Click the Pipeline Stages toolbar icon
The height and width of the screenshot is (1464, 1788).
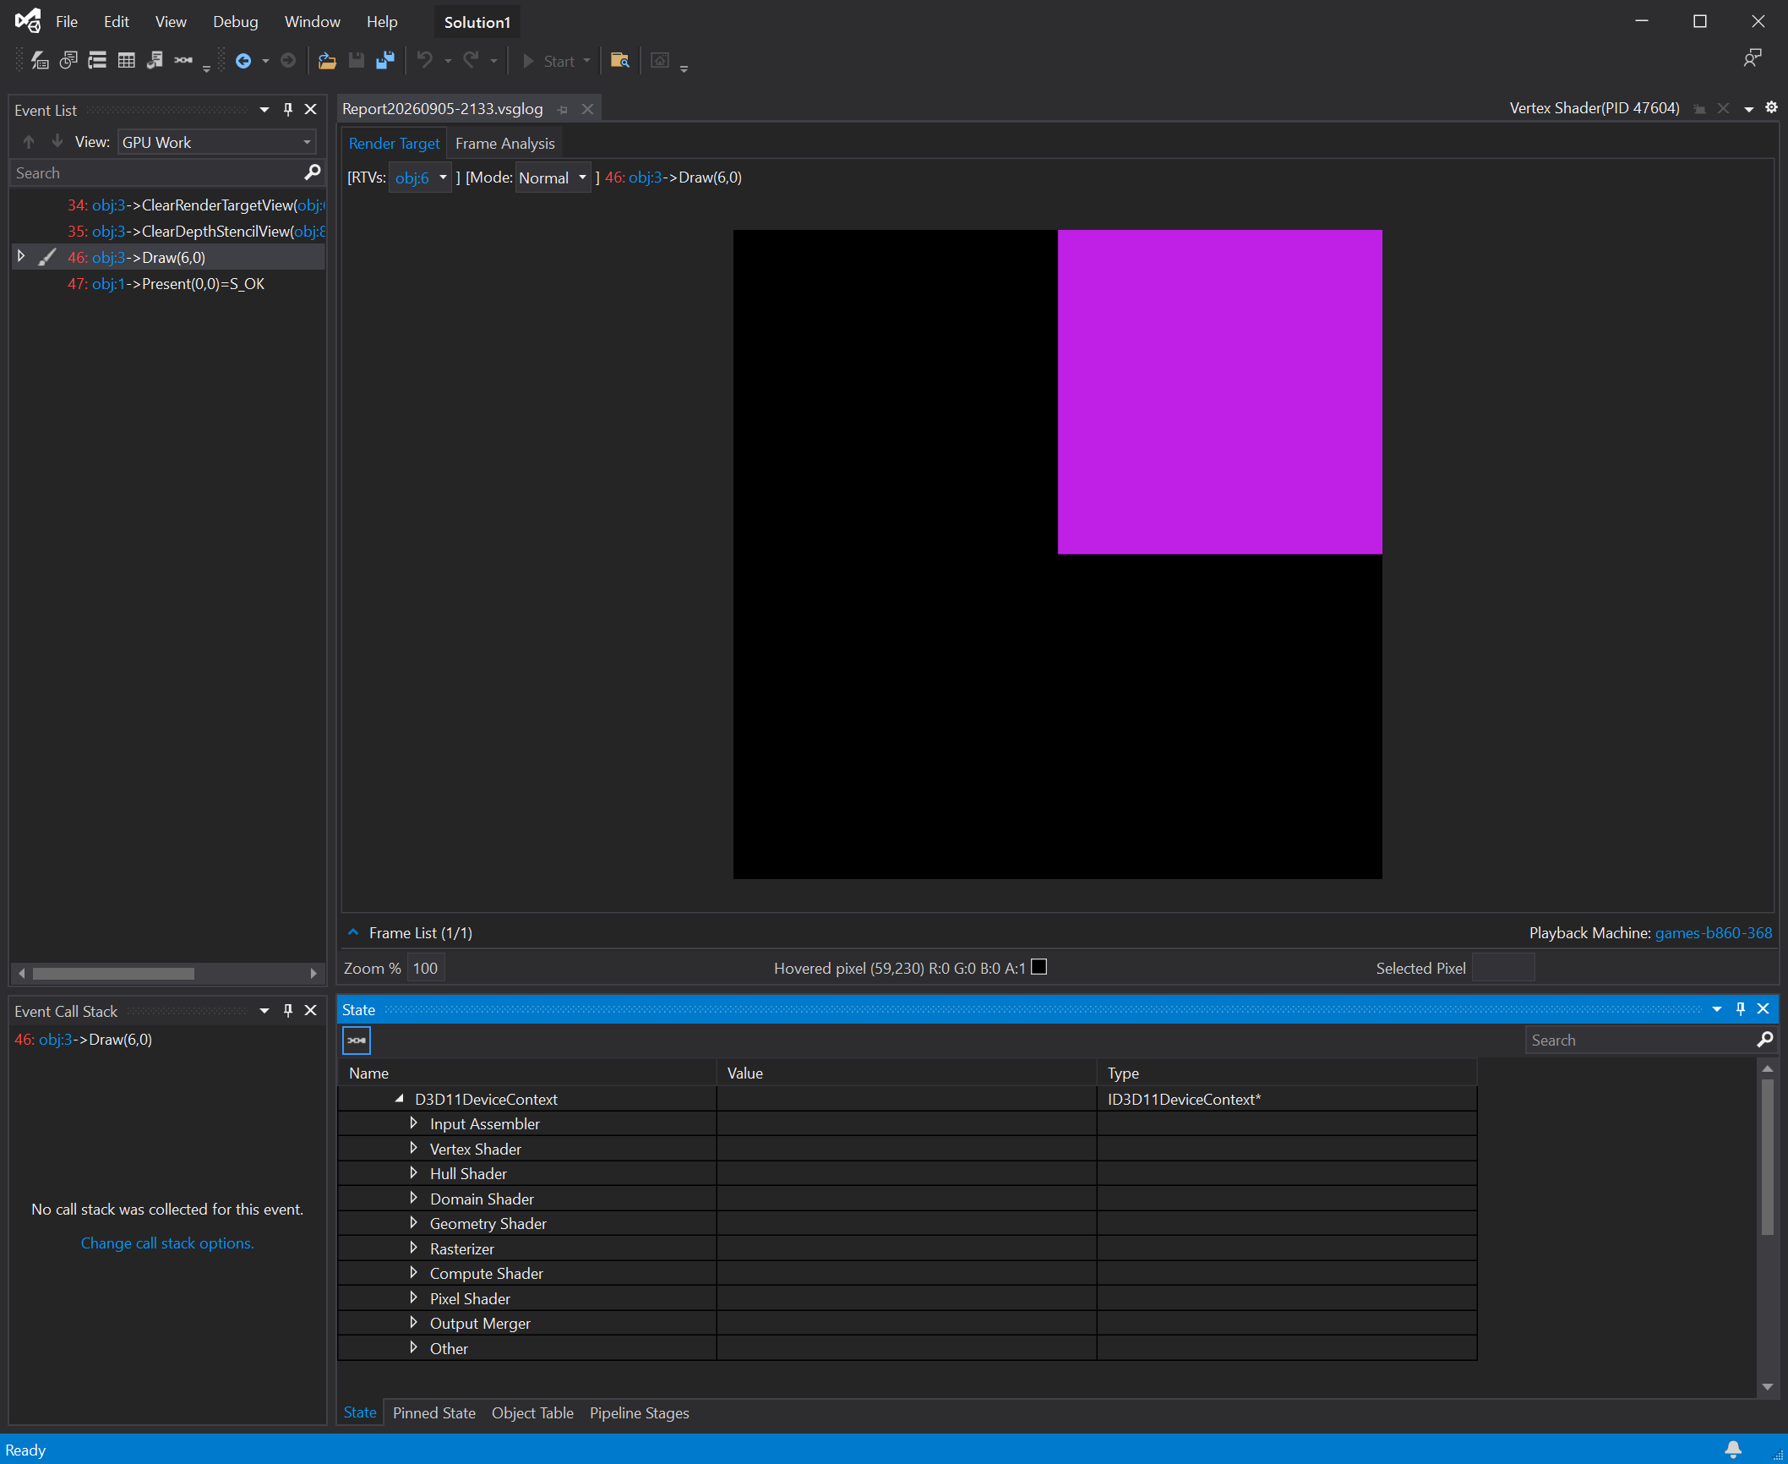click(183, 61)
